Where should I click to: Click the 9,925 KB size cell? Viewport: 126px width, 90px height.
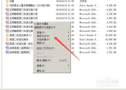tap(111, 5)
